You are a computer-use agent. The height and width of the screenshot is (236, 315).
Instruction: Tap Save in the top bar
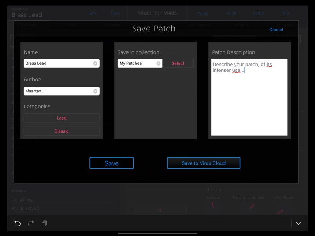93,13
